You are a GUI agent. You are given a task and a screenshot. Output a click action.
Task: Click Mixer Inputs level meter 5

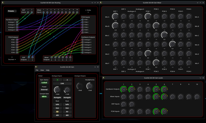click(x=156, y=97)
